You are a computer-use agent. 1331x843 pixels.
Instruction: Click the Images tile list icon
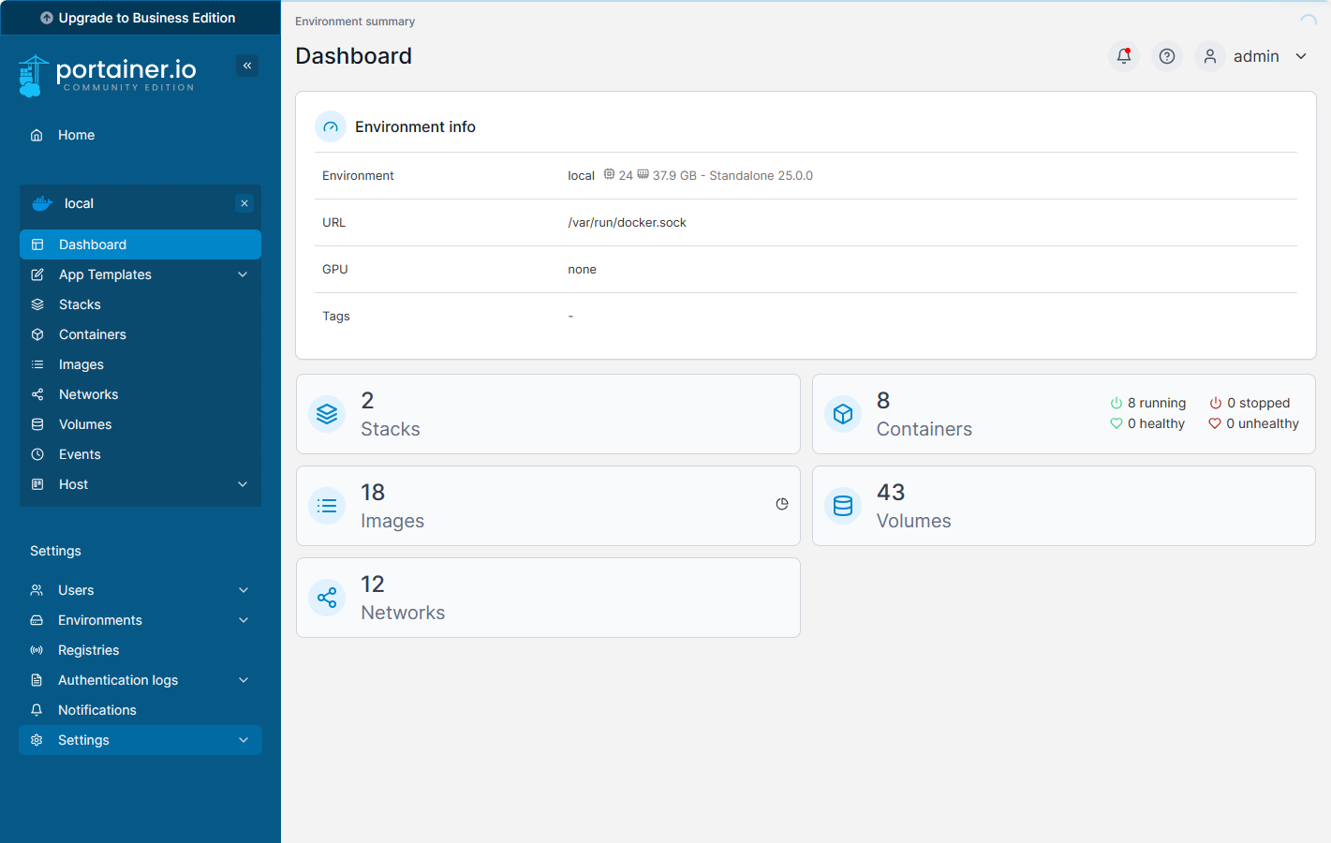327,506
